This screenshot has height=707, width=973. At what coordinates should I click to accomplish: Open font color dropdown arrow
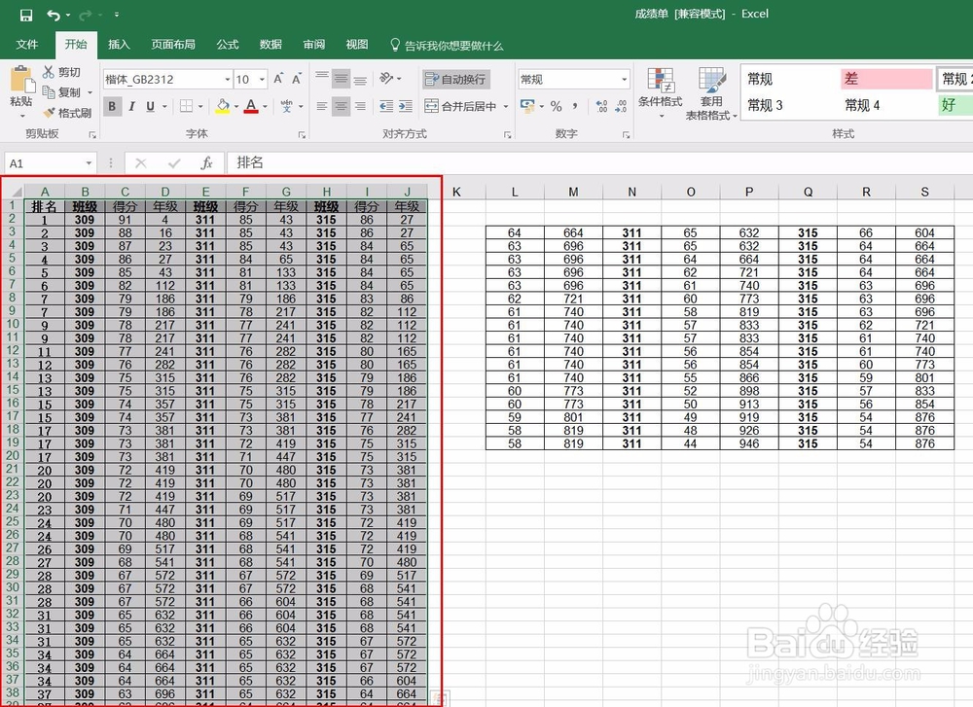pos(265,106)
